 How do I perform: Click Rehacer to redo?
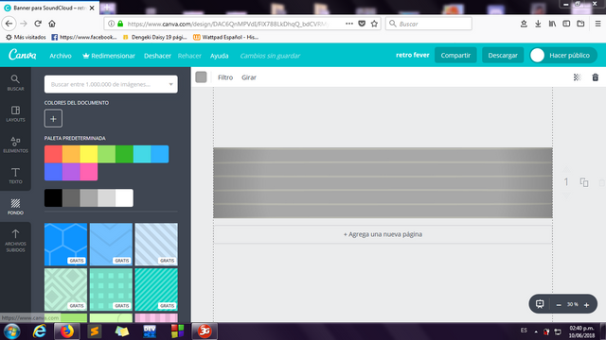tap(189, 56)
